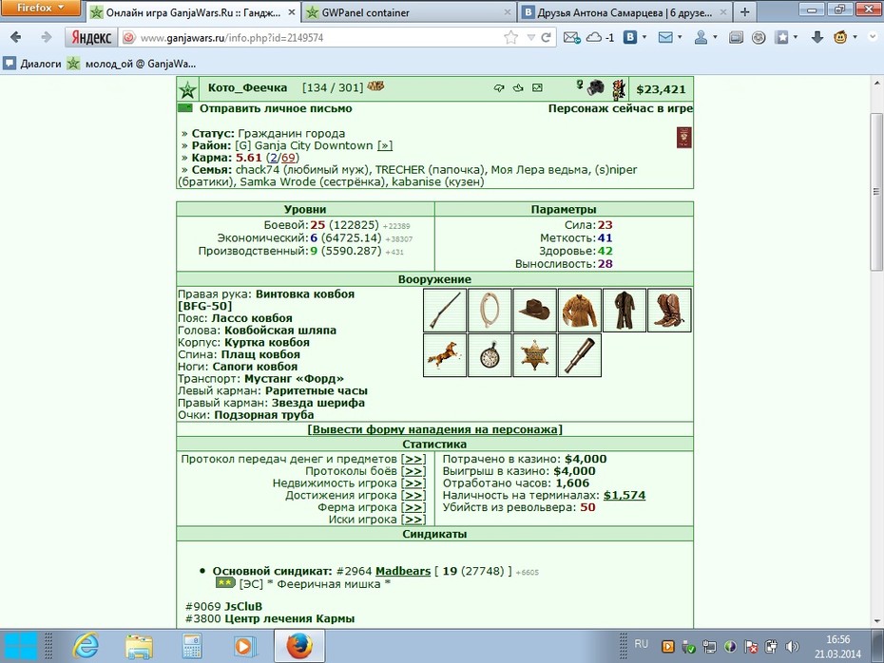Open the dropdown beside mail icon
Viewport: 884px width, 663px height.
pyautogui.click(x=680, y=37)
